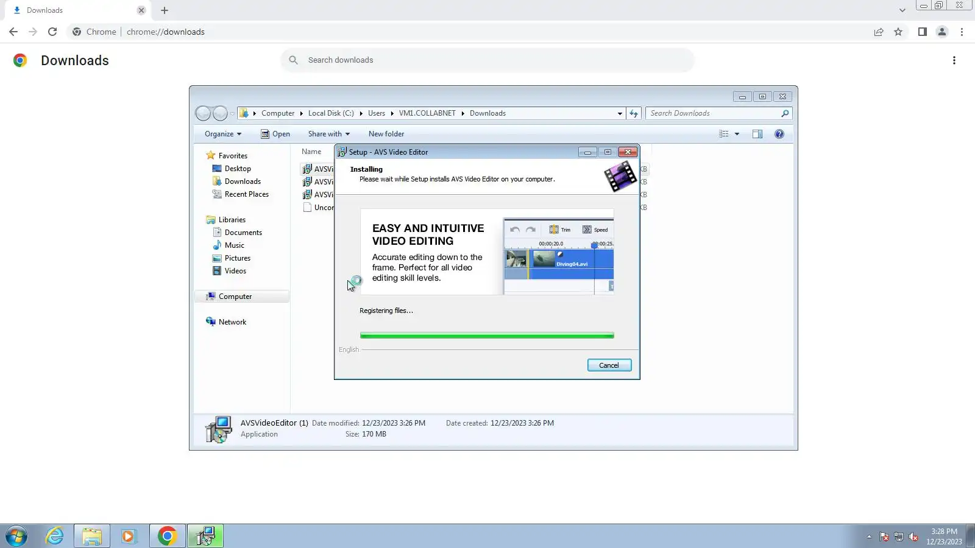Sort files by the Name column
Image resolution: width=975 pixels, height=548 pixels.
tap(311, 152)
